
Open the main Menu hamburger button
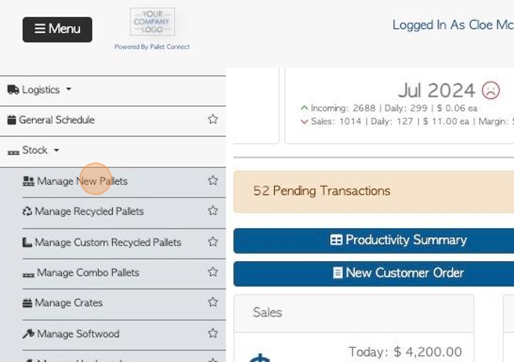pyautogui.click(x=58, y=29)
